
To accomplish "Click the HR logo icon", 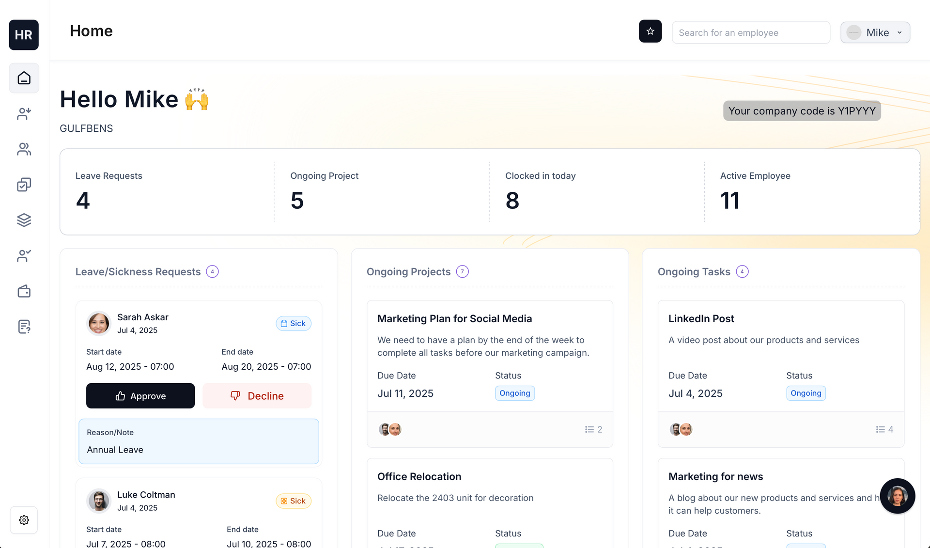I will click(x=23, y=35).
